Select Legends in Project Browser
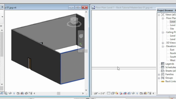Viewport: 176px width, 99px height. click(170, 64)
